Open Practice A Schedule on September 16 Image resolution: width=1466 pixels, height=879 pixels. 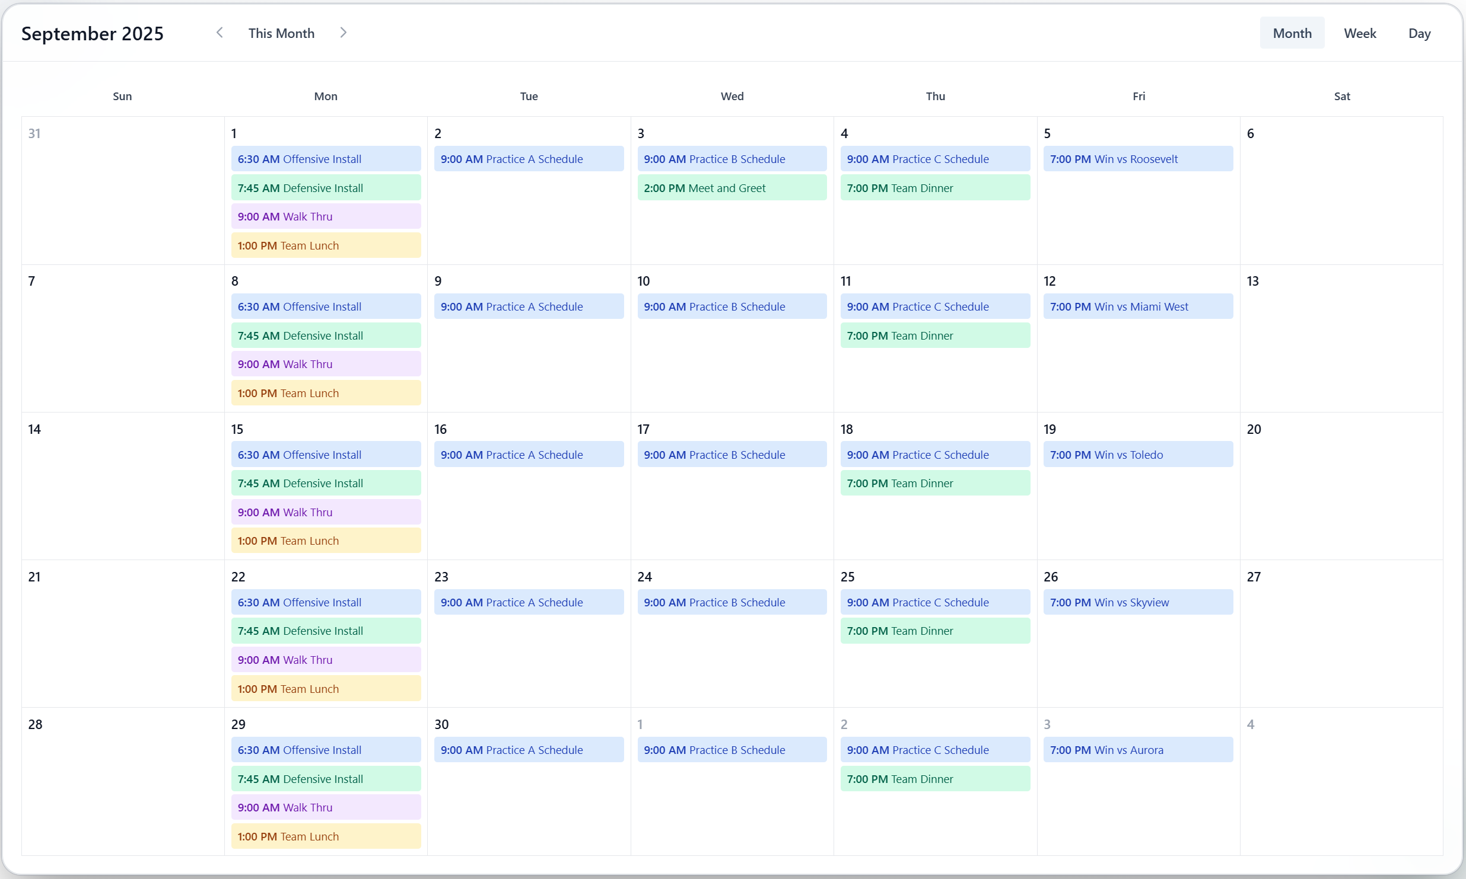tap(529, 455)
